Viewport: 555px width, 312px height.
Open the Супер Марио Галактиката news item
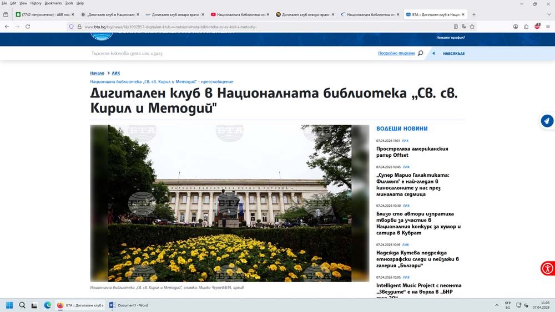coord(412,185)
